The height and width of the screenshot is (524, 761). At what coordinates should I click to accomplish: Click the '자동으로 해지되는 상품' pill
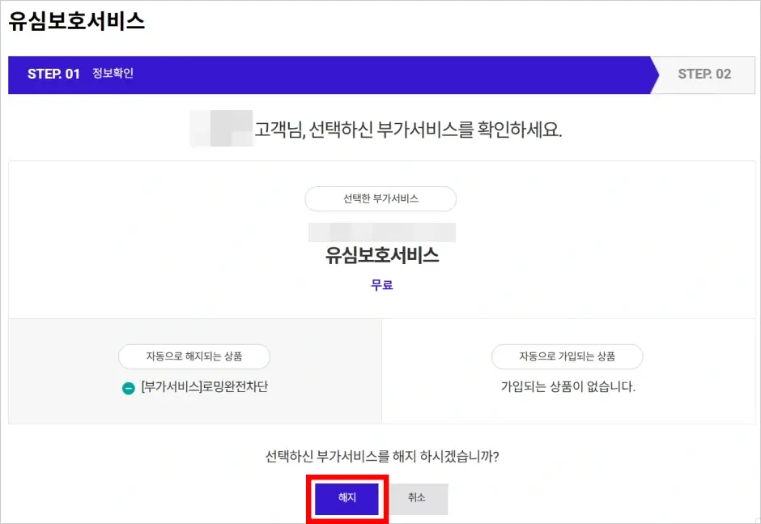(194, 356)
